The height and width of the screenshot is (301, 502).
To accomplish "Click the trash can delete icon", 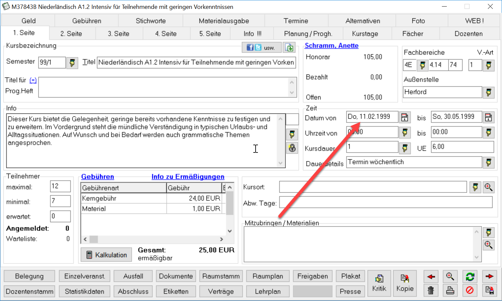I will tap(431, 290).
